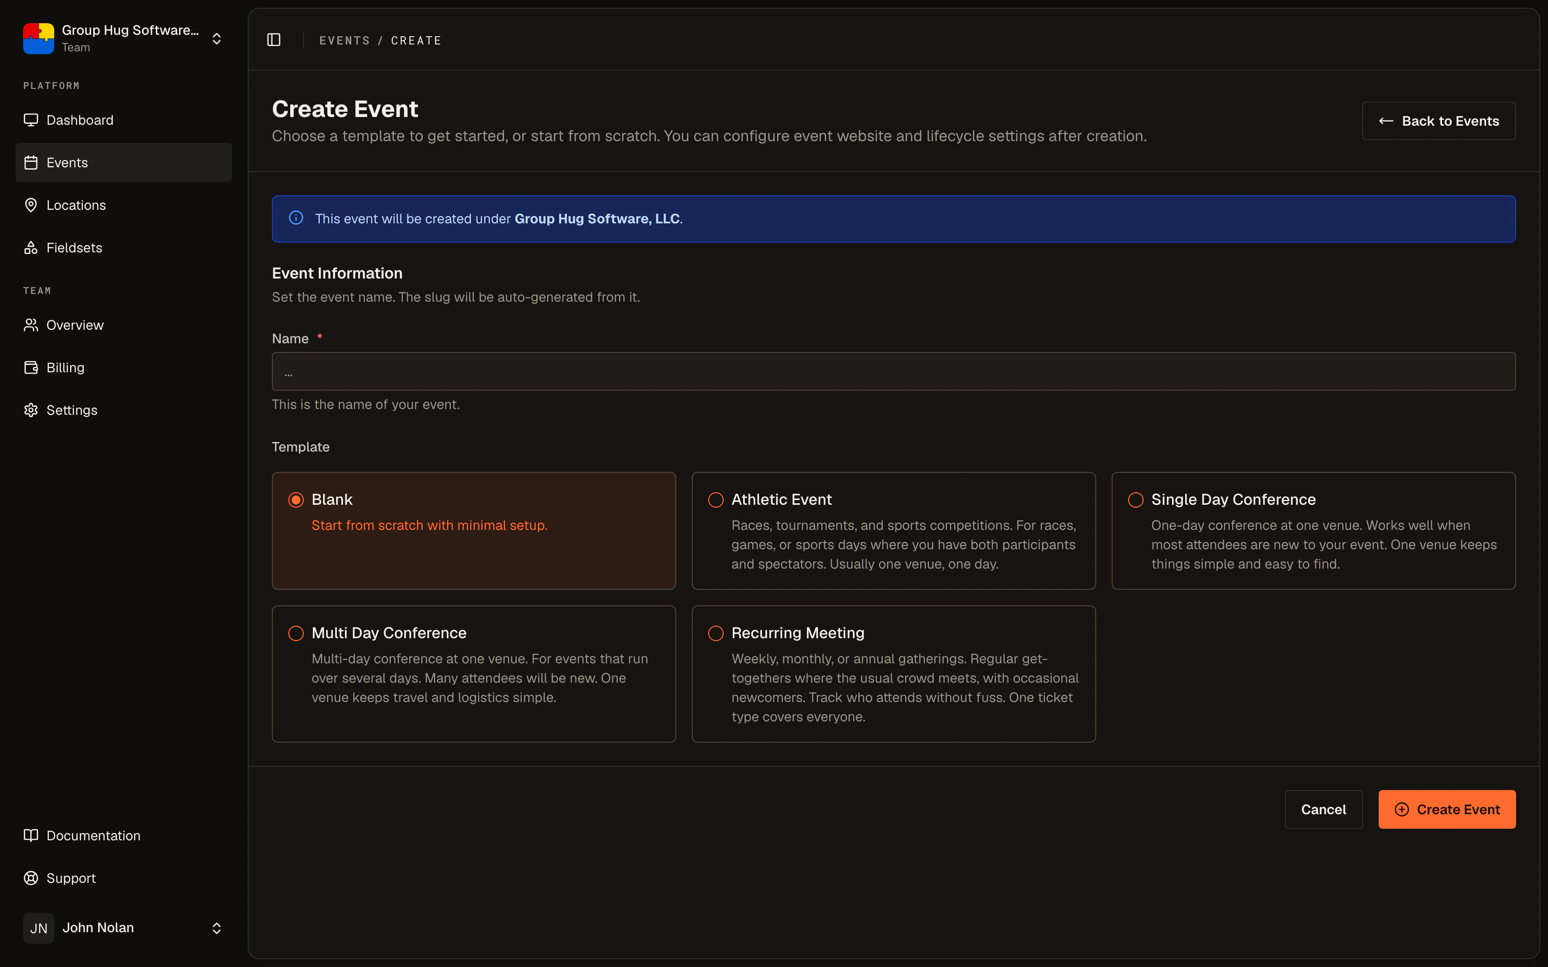Image resolution: width=1548 pixels, height=967 pixels.
Task: Open the Support link
Action: coord(123,878)
